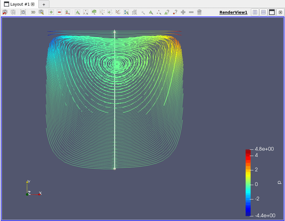Viewport: 285px width, 221px height.
Task: Shrink the current selection
Action: click(x=191, y=12)
